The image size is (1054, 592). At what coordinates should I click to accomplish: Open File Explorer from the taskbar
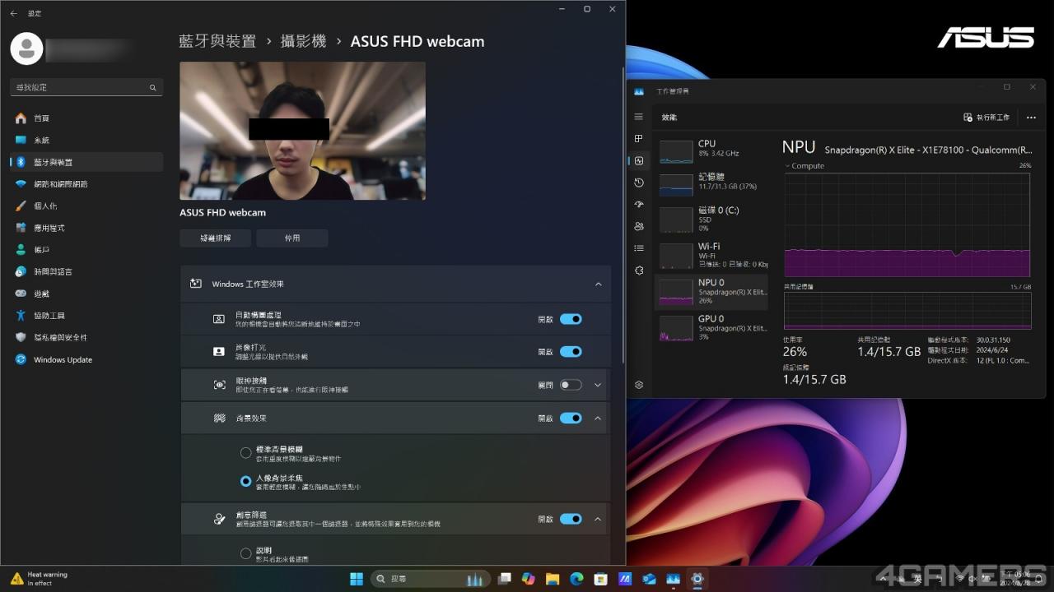pos(553,579)
